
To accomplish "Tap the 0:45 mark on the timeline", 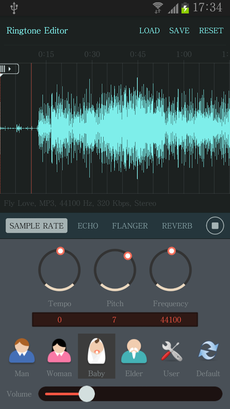I will click(x=138, y=54).
